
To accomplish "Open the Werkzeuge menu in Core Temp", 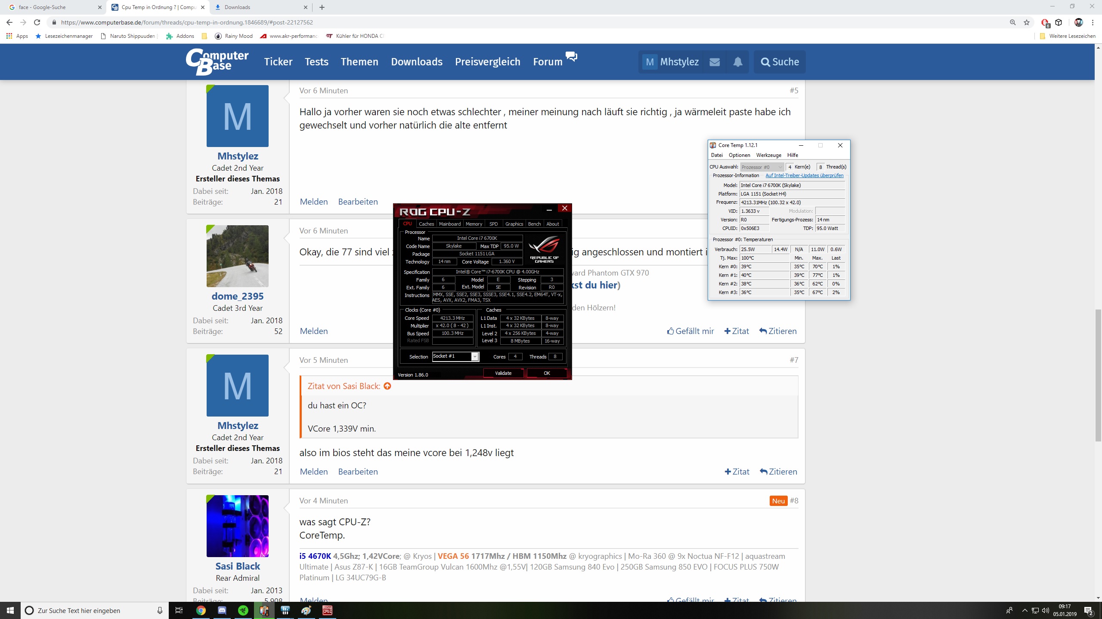I will [x=768, y=155].
